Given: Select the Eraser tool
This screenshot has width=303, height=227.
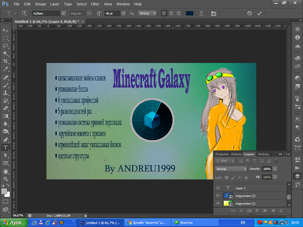Looking at the screenshot, I should [x=6, y=108].
